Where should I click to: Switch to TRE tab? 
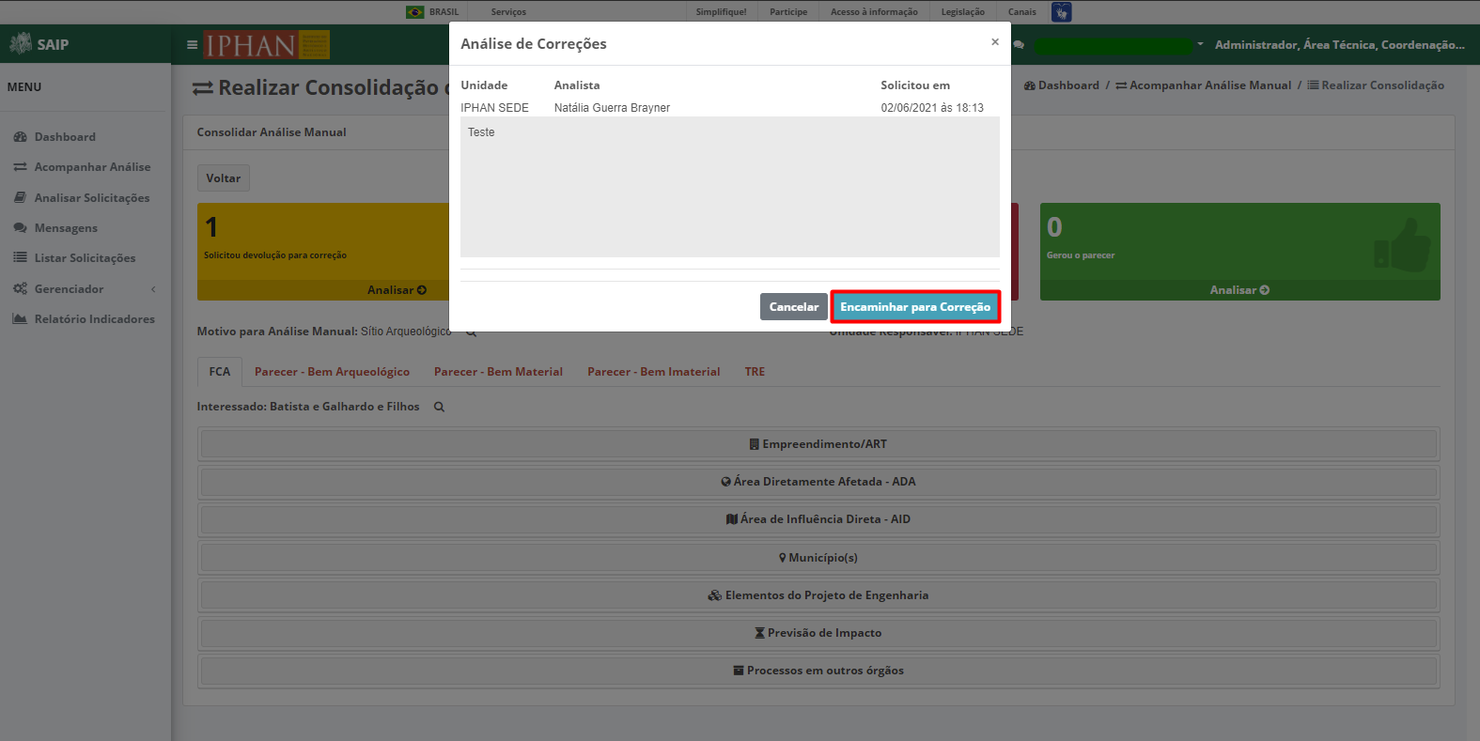pyautogui.click(x=755, y=372)
